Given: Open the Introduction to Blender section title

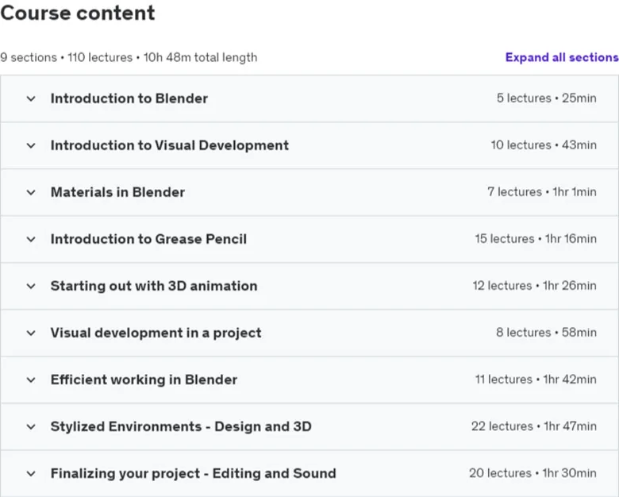Looking at the screenshot, I should [129, 98].
